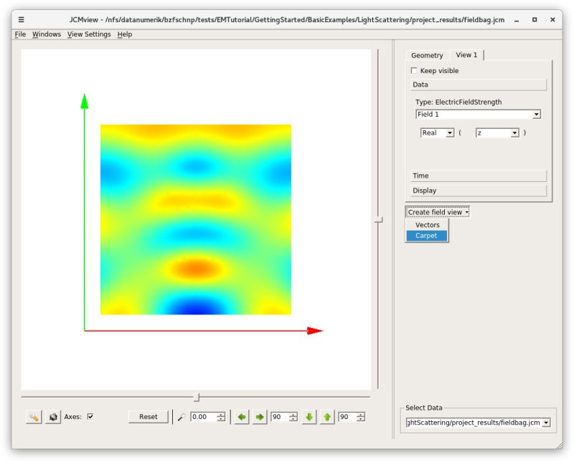Choose Vectors from the dropdown list
Viewport: 574px width, 462px height.
point(427,225)
